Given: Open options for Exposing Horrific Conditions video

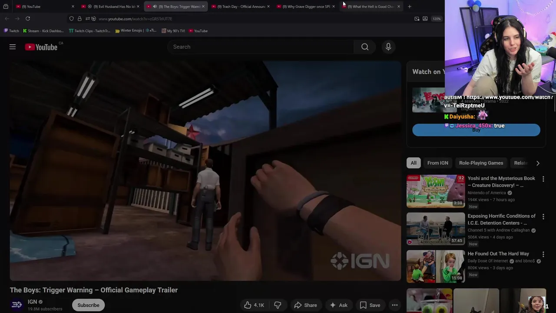Looking at the screenshot, I should [x=543, y=216].
